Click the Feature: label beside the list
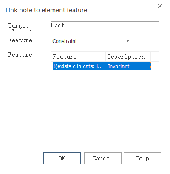Image resolution: width=170 pixels, height=174 pixels. click(22, 54)
